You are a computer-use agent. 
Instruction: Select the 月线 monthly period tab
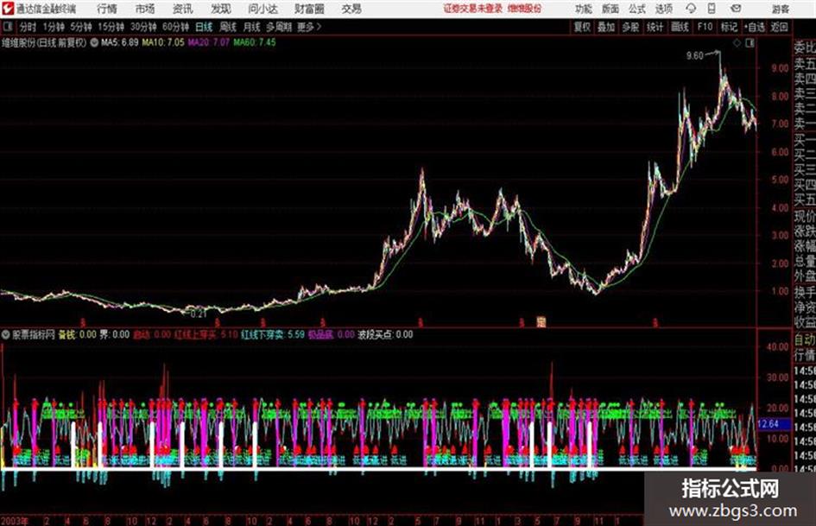point(251,27)
